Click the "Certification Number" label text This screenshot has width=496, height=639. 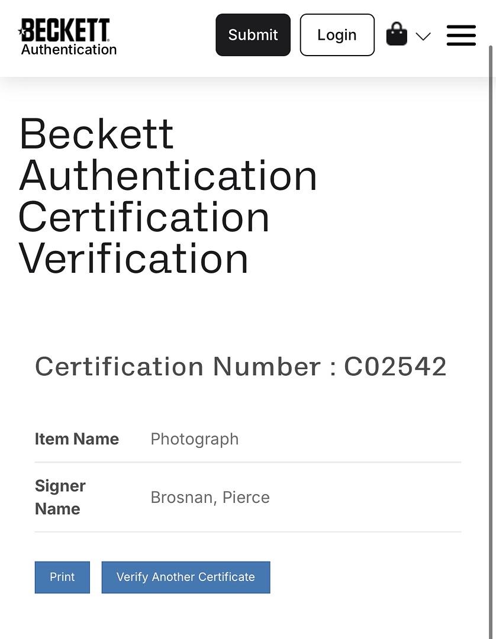[178, 367]
